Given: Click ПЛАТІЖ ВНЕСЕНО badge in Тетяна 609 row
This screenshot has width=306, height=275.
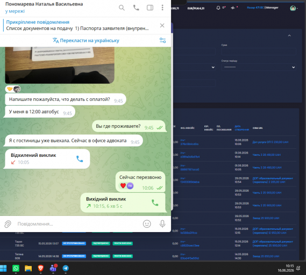Looking at the screenshot, I should tap(123, 256).
